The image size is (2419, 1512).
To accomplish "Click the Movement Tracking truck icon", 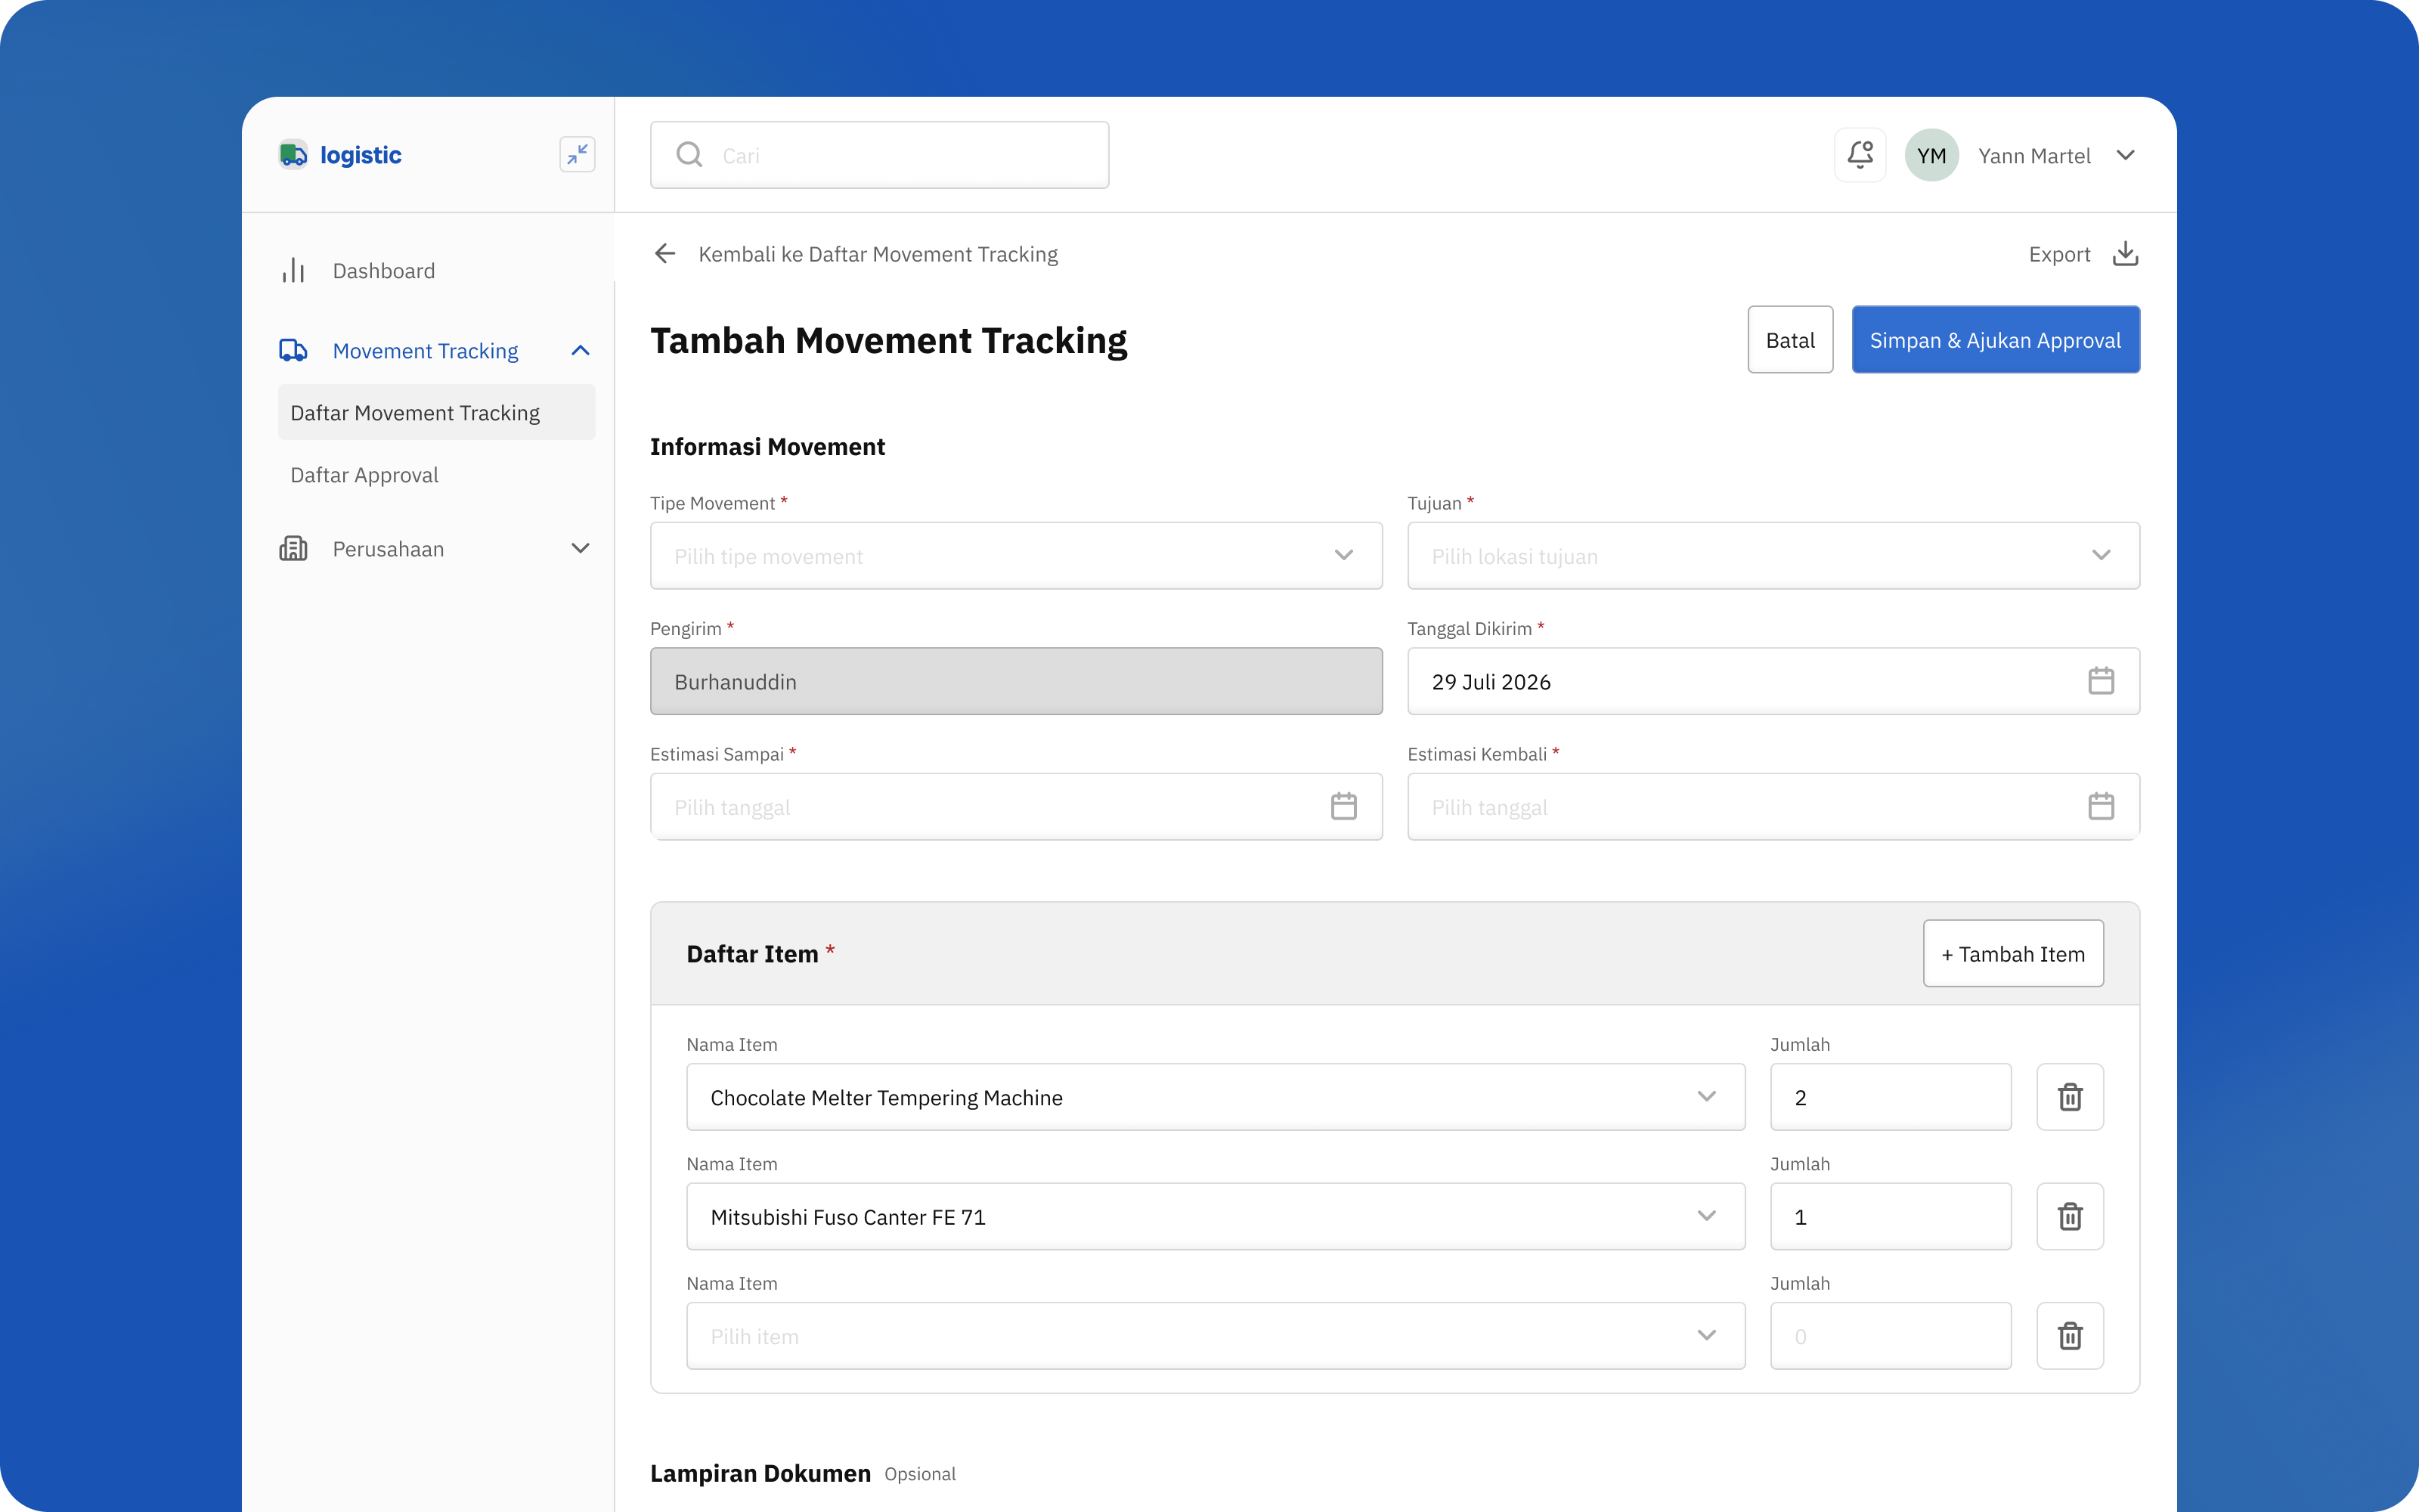I will [x=293, y=351].
